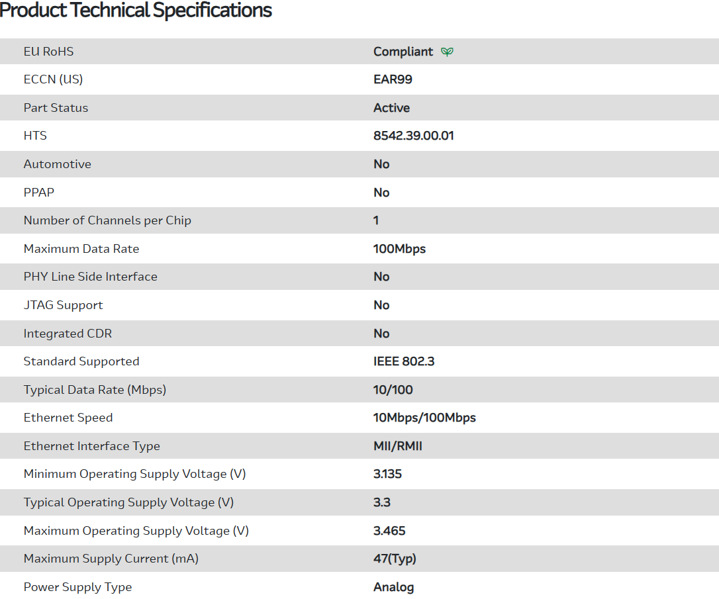Click the Product Technical Specifications heading

(x=136, y=11)
